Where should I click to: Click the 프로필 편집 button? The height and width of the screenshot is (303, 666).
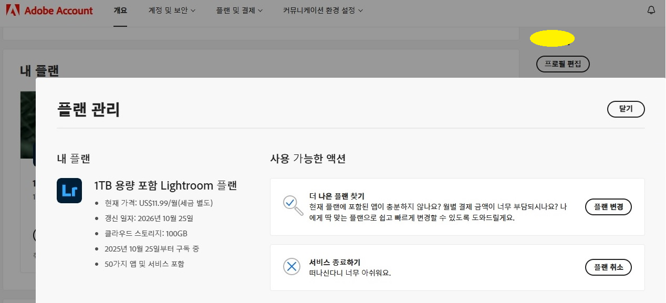563,64
